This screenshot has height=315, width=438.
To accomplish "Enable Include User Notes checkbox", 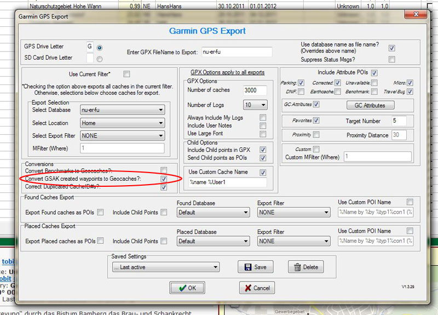I will point(263,125).
